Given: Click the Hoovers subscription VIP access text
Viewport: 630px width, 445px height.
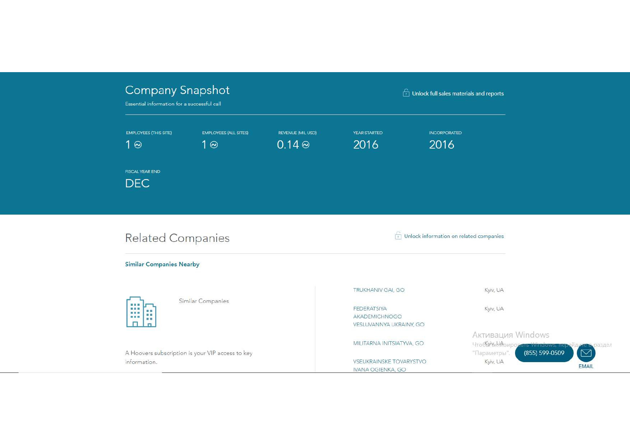Looking at the screenshot, I should pyautogui.click(x=189, y=357).
